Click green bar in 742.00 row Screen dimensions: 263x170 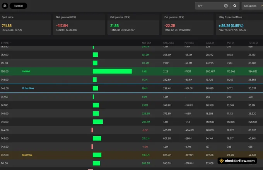97,155
